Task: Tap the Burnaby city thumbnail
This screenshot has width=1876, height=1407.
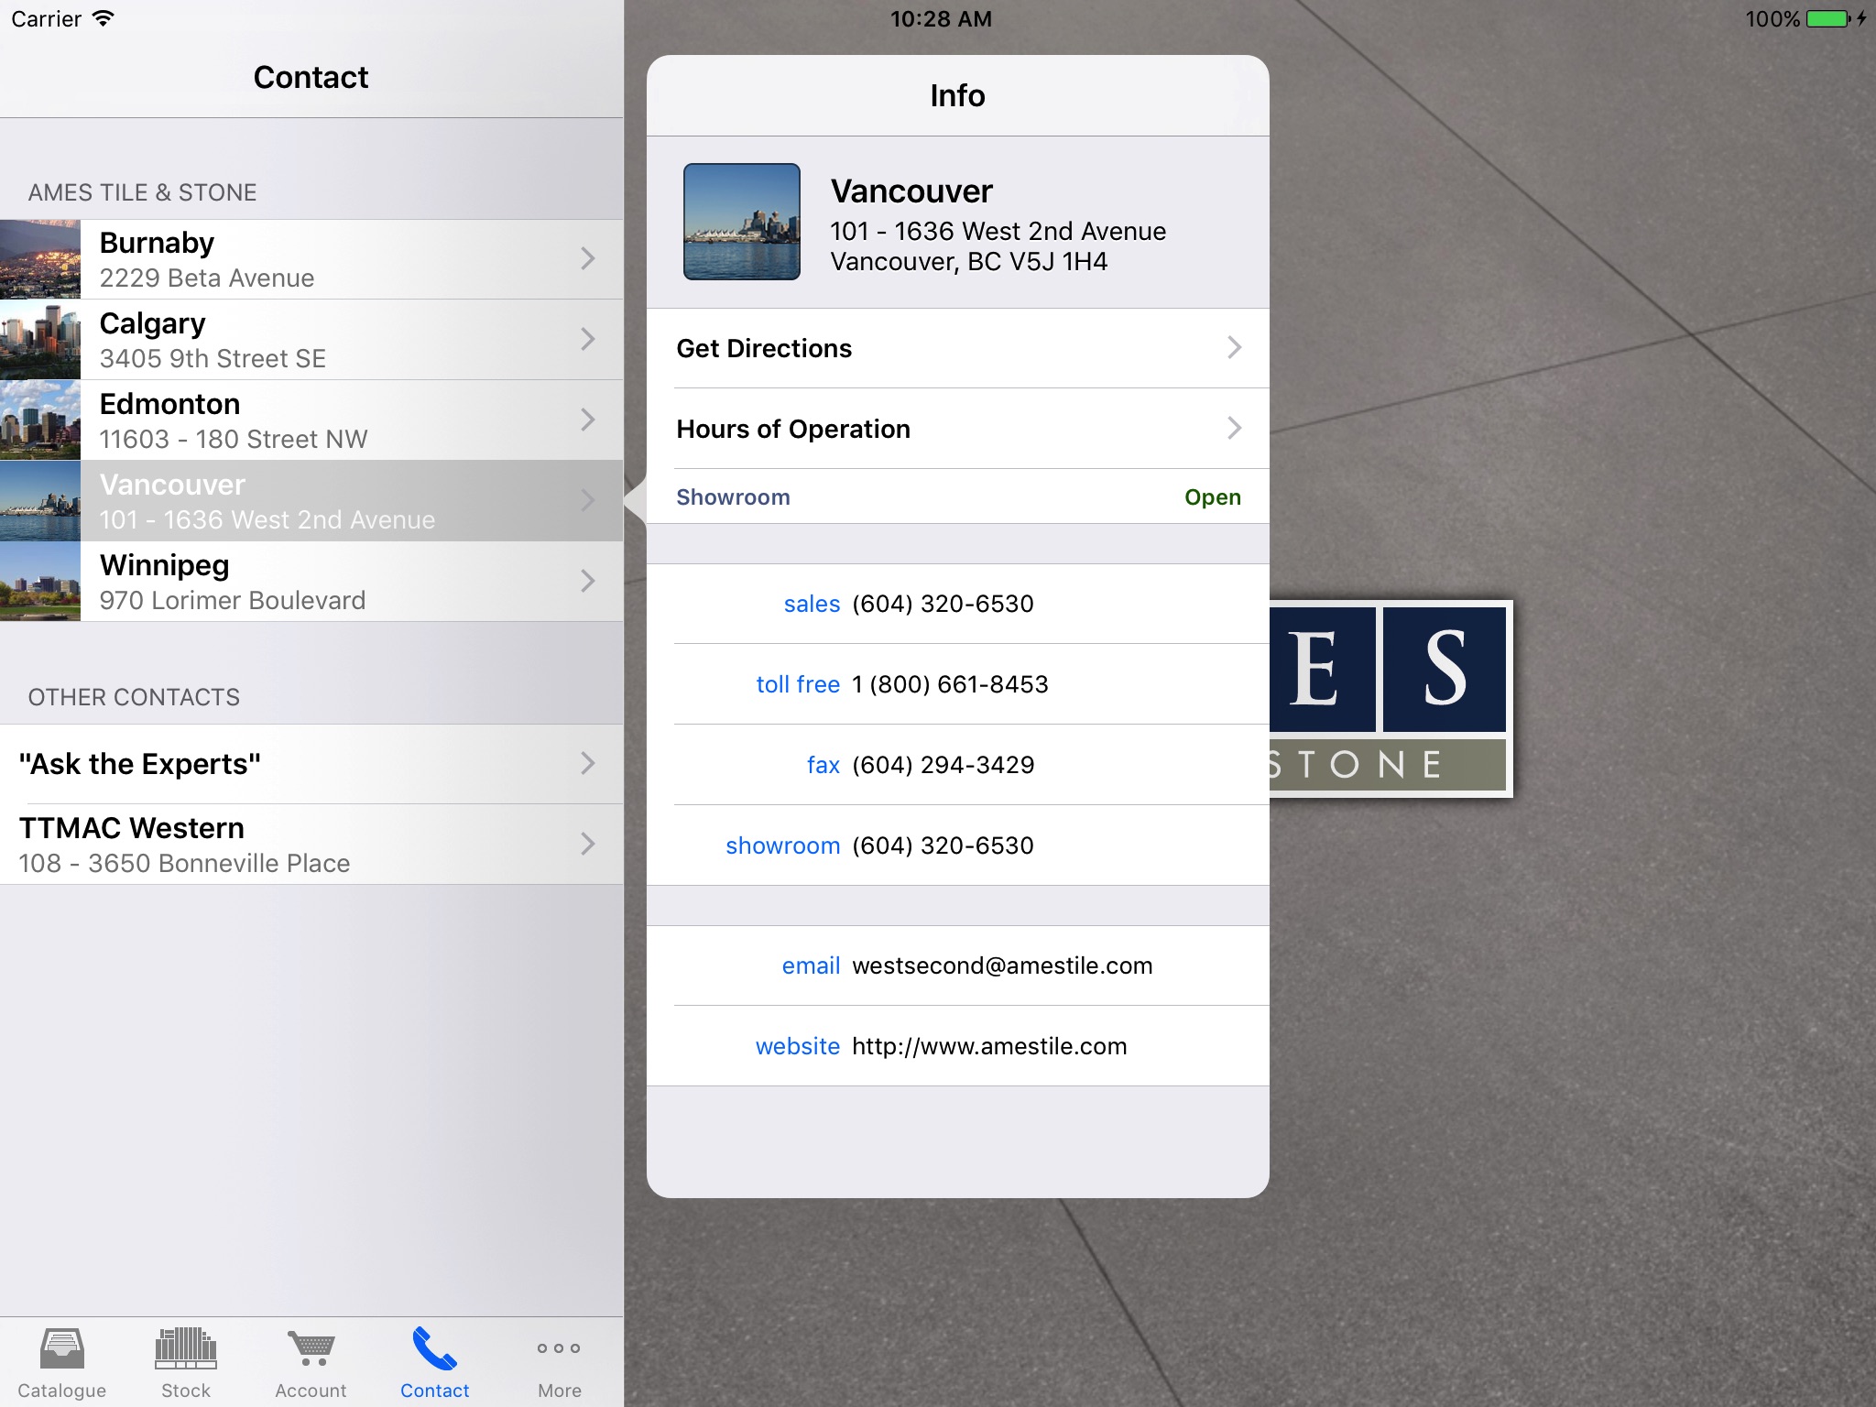Action: 40,259
